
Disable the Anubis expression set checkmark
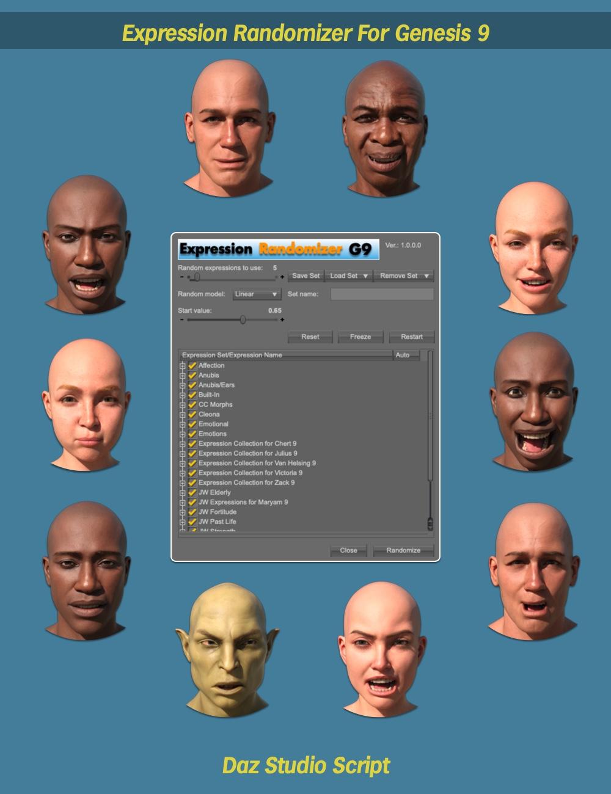(x=191, y=375)
